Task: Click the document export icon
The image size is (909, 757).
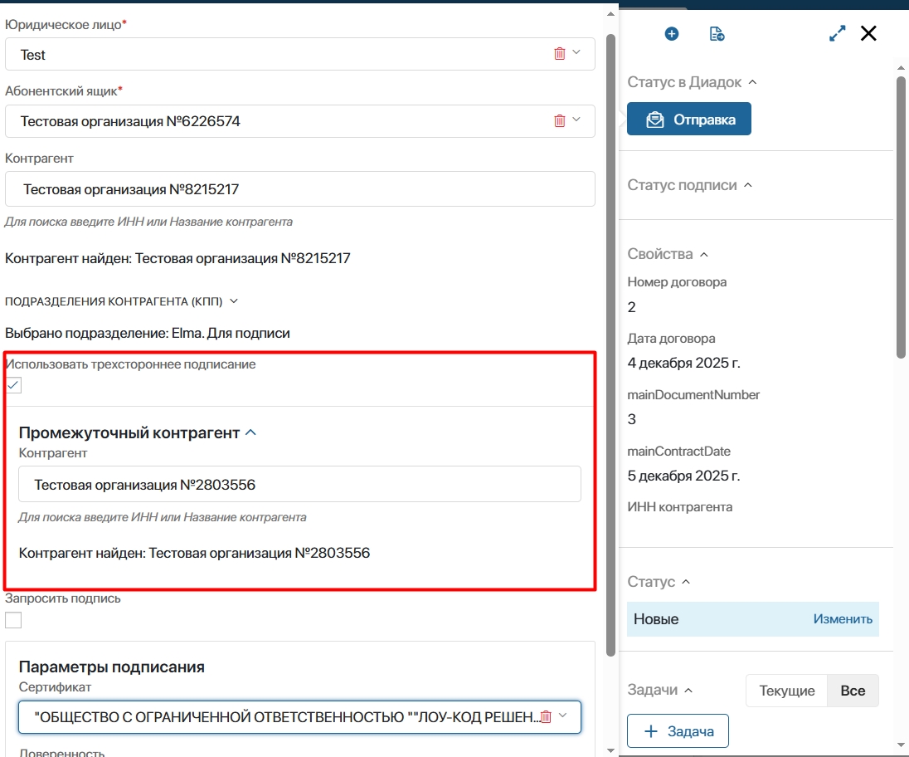Action: tap(717, 34)
